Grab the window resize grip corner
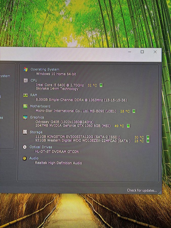 point(160,193)
